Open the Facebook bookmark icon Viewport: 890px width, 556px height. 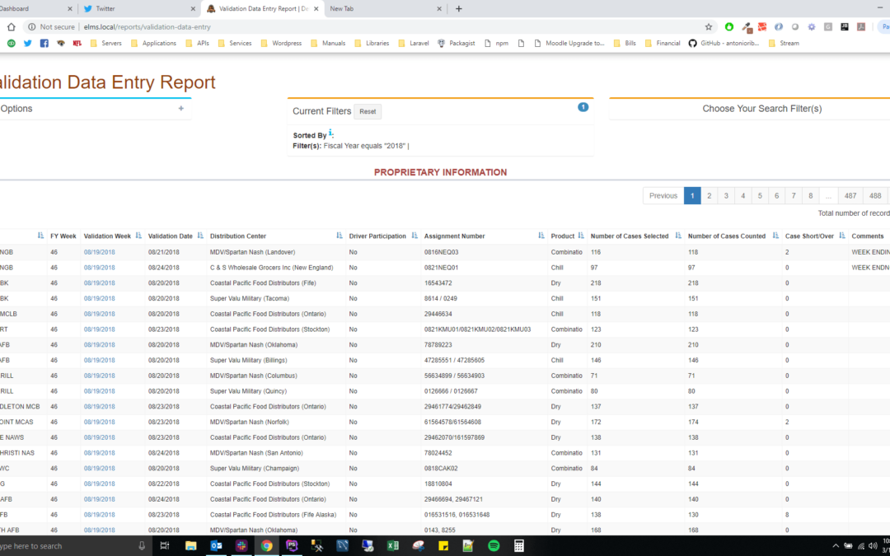[x=44, y=43]
